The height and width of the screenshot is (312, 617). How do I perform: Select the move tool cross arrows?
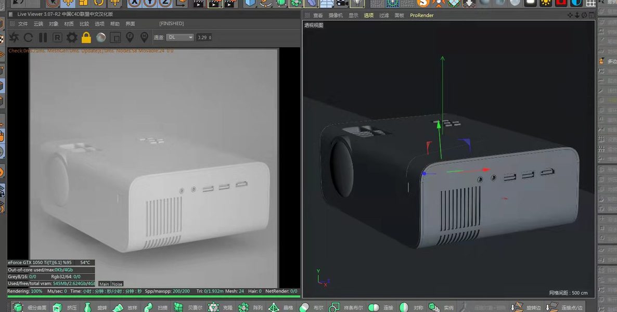click(x=68, y=3)
